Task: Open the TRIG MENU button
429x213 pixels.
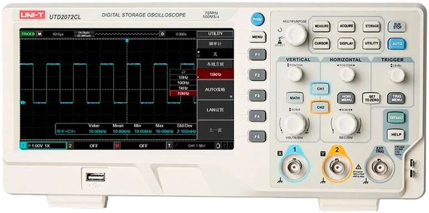Action: point(396,98)
